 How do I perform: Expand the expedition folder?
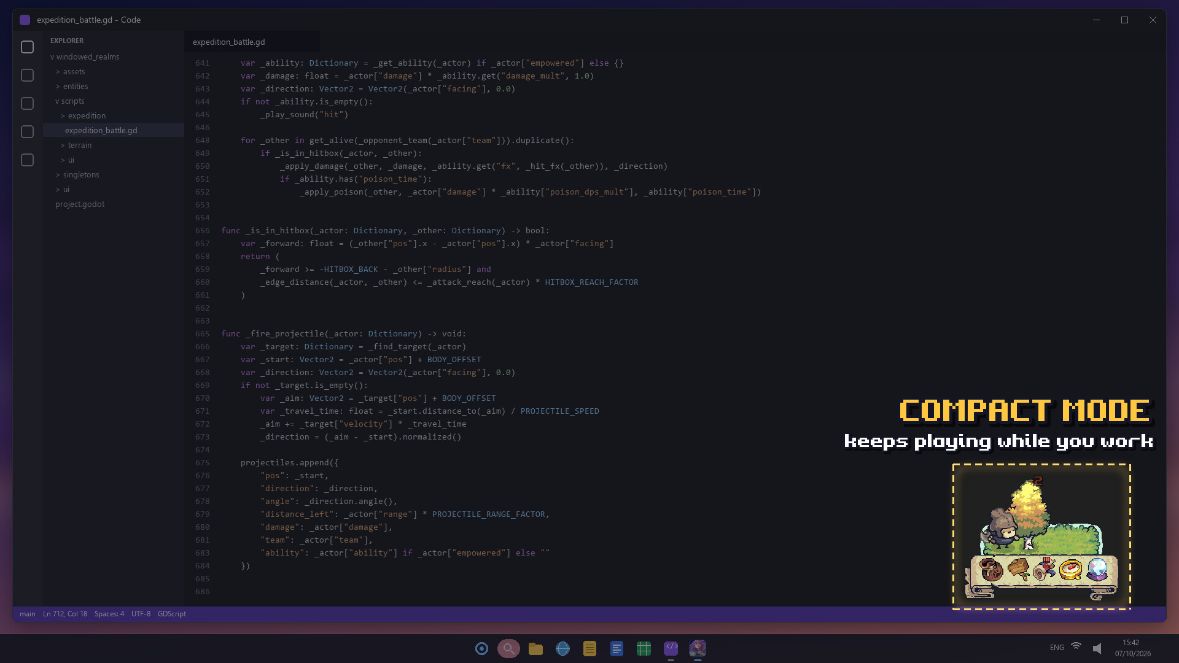83,116
